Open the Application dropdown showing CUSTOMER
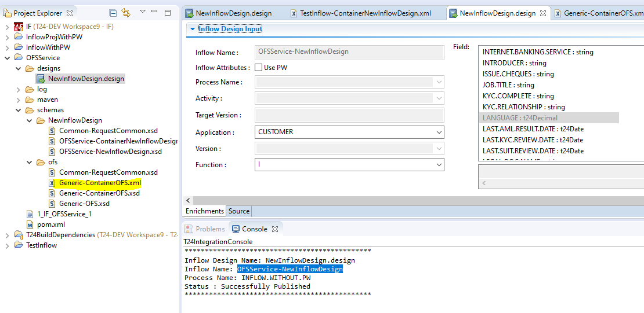Image resolution: width=644 pixels, height=313 pixels. coord(438,132)
